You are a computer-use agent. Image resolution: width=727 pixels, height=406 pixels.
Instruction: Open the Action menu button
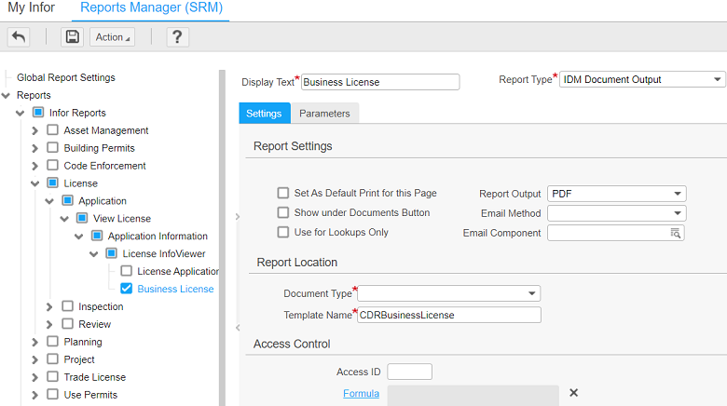click(x=112, y=36)
